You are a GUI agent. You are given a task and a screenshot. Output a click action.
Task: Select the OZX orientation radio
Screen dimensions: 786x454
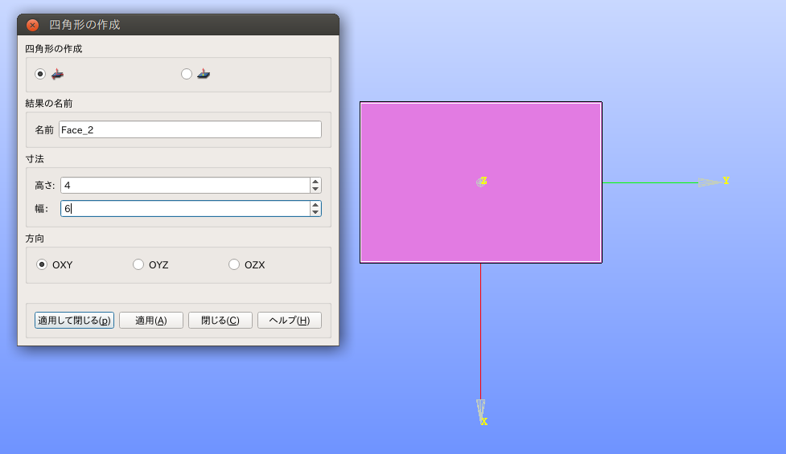[233, 264]
